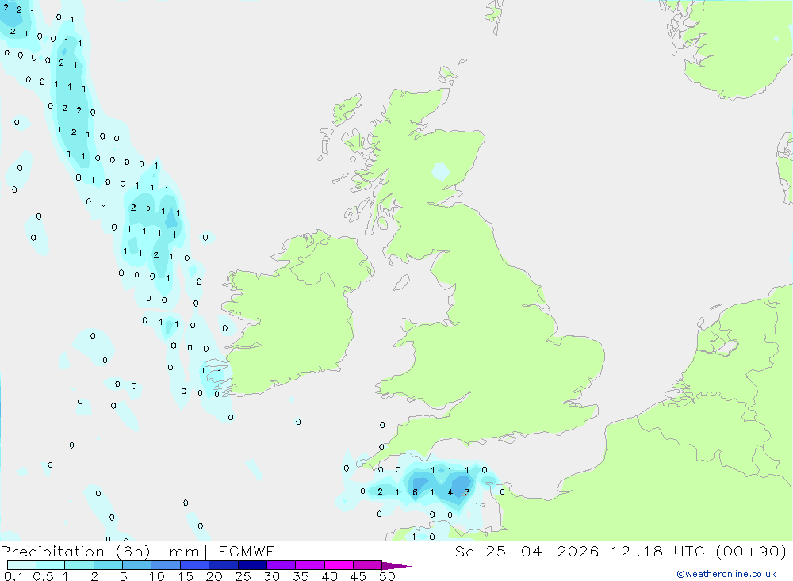Click the '[mm]' unit label
The height and width of the screenshot is (581, 793).
pos(184,552)
